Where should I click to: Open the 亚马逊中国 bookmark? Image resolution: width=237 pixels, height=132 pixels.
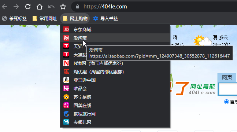[x=115, y=80]
